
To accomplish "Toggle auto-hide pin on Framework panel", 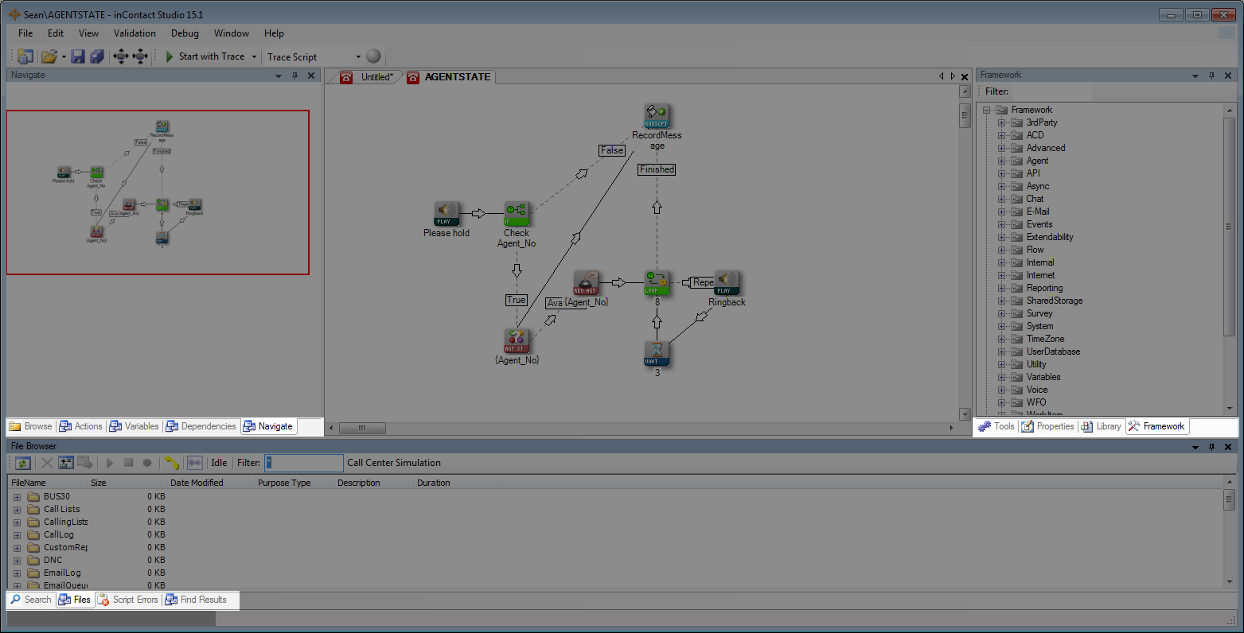I will click(1211, 76).
